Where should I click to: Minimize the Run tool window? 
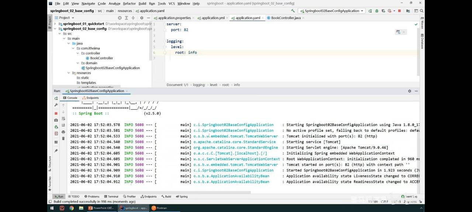click(x=416, y=91)
